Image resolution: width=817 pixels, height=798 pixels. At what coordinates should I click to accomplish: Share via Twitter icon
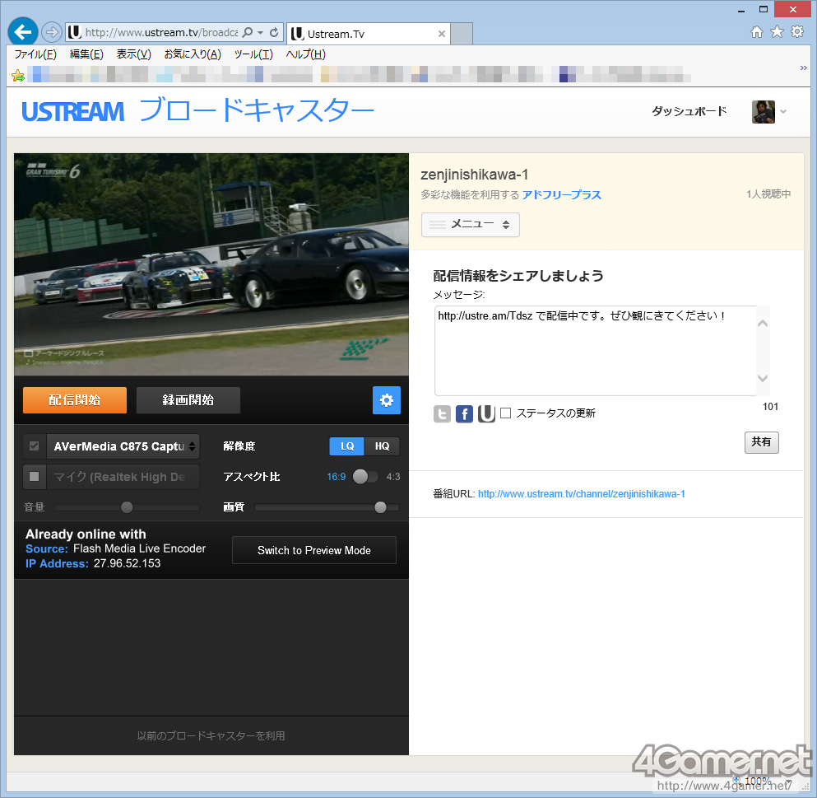442,414
